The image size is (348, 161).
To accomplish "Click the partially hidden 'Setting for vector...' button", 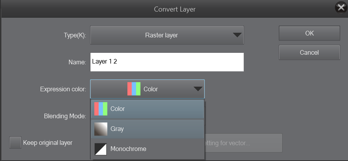I will tap(243, 143).
